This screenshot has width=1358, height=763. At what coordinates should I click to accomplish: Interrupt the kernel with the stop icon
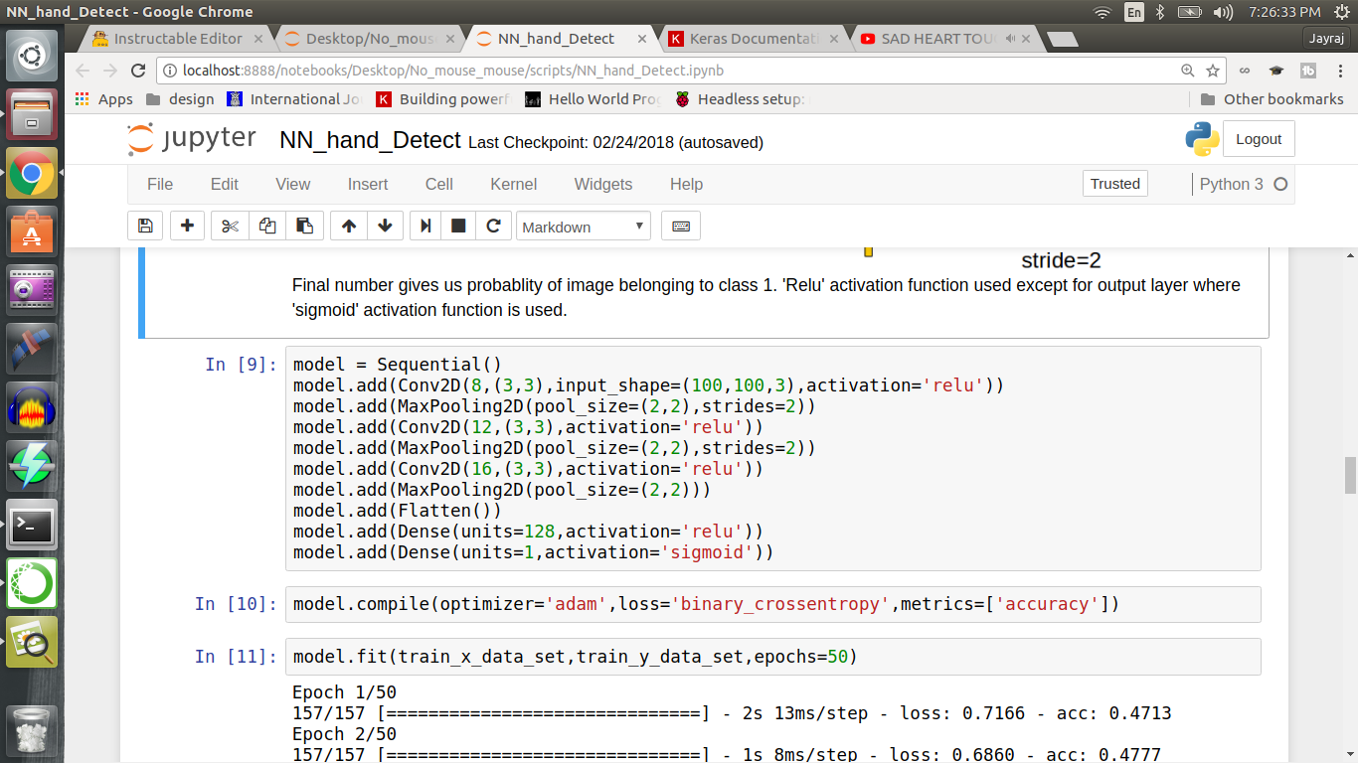[458, 226]
